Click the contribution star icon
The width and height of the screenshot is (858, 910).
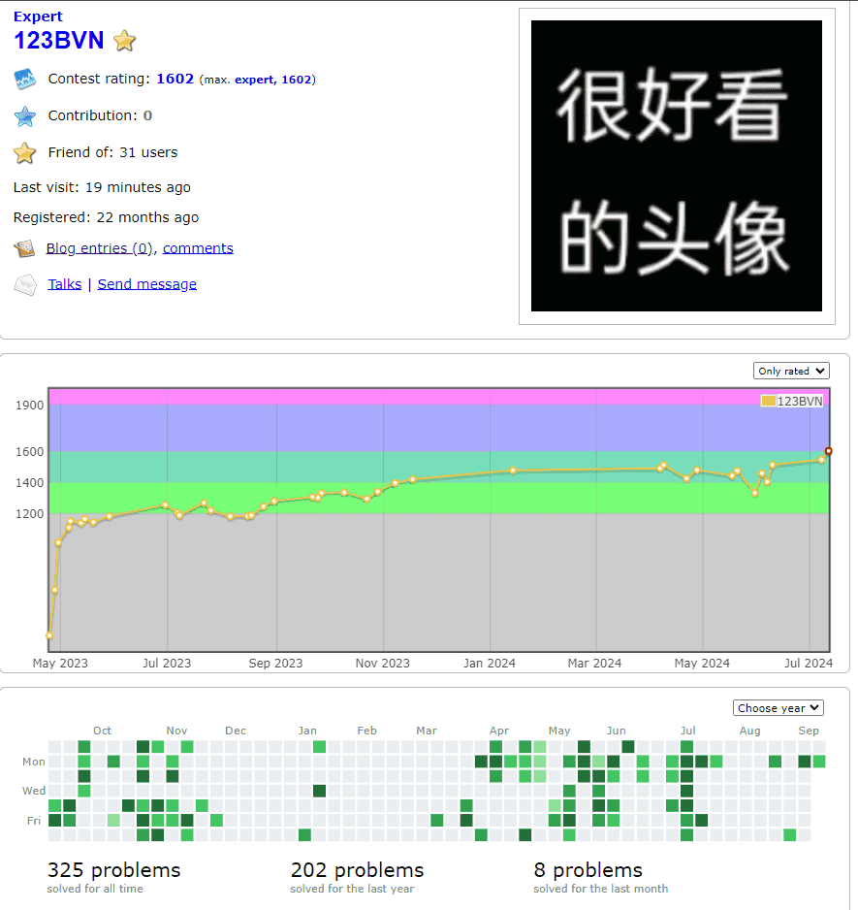pyautogui.click(x=25, y=115)
